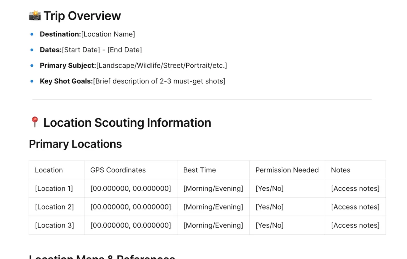Click the [Location 1] table cell
407x259 pixels.
click(x=57, y=189)
